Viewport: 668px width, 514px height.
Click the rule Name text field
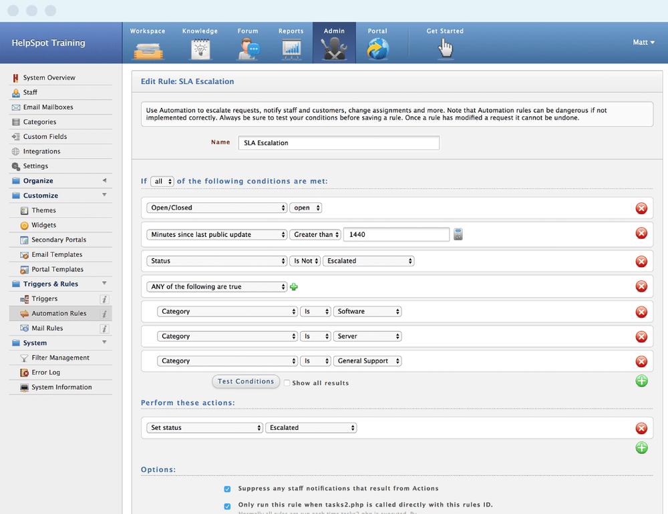pos(339,143)
